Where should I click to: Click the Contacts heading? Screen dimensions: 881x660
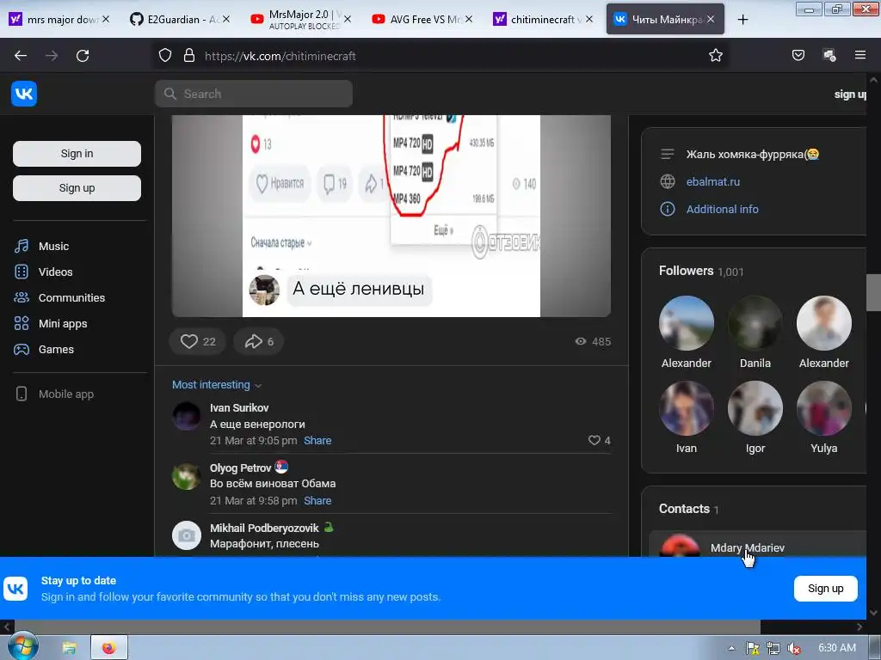pyautogui.click(x=688, y=509)
